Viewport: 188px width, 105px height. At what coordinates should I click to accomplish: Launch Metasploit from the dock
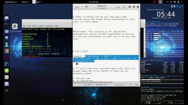(6, 38)
